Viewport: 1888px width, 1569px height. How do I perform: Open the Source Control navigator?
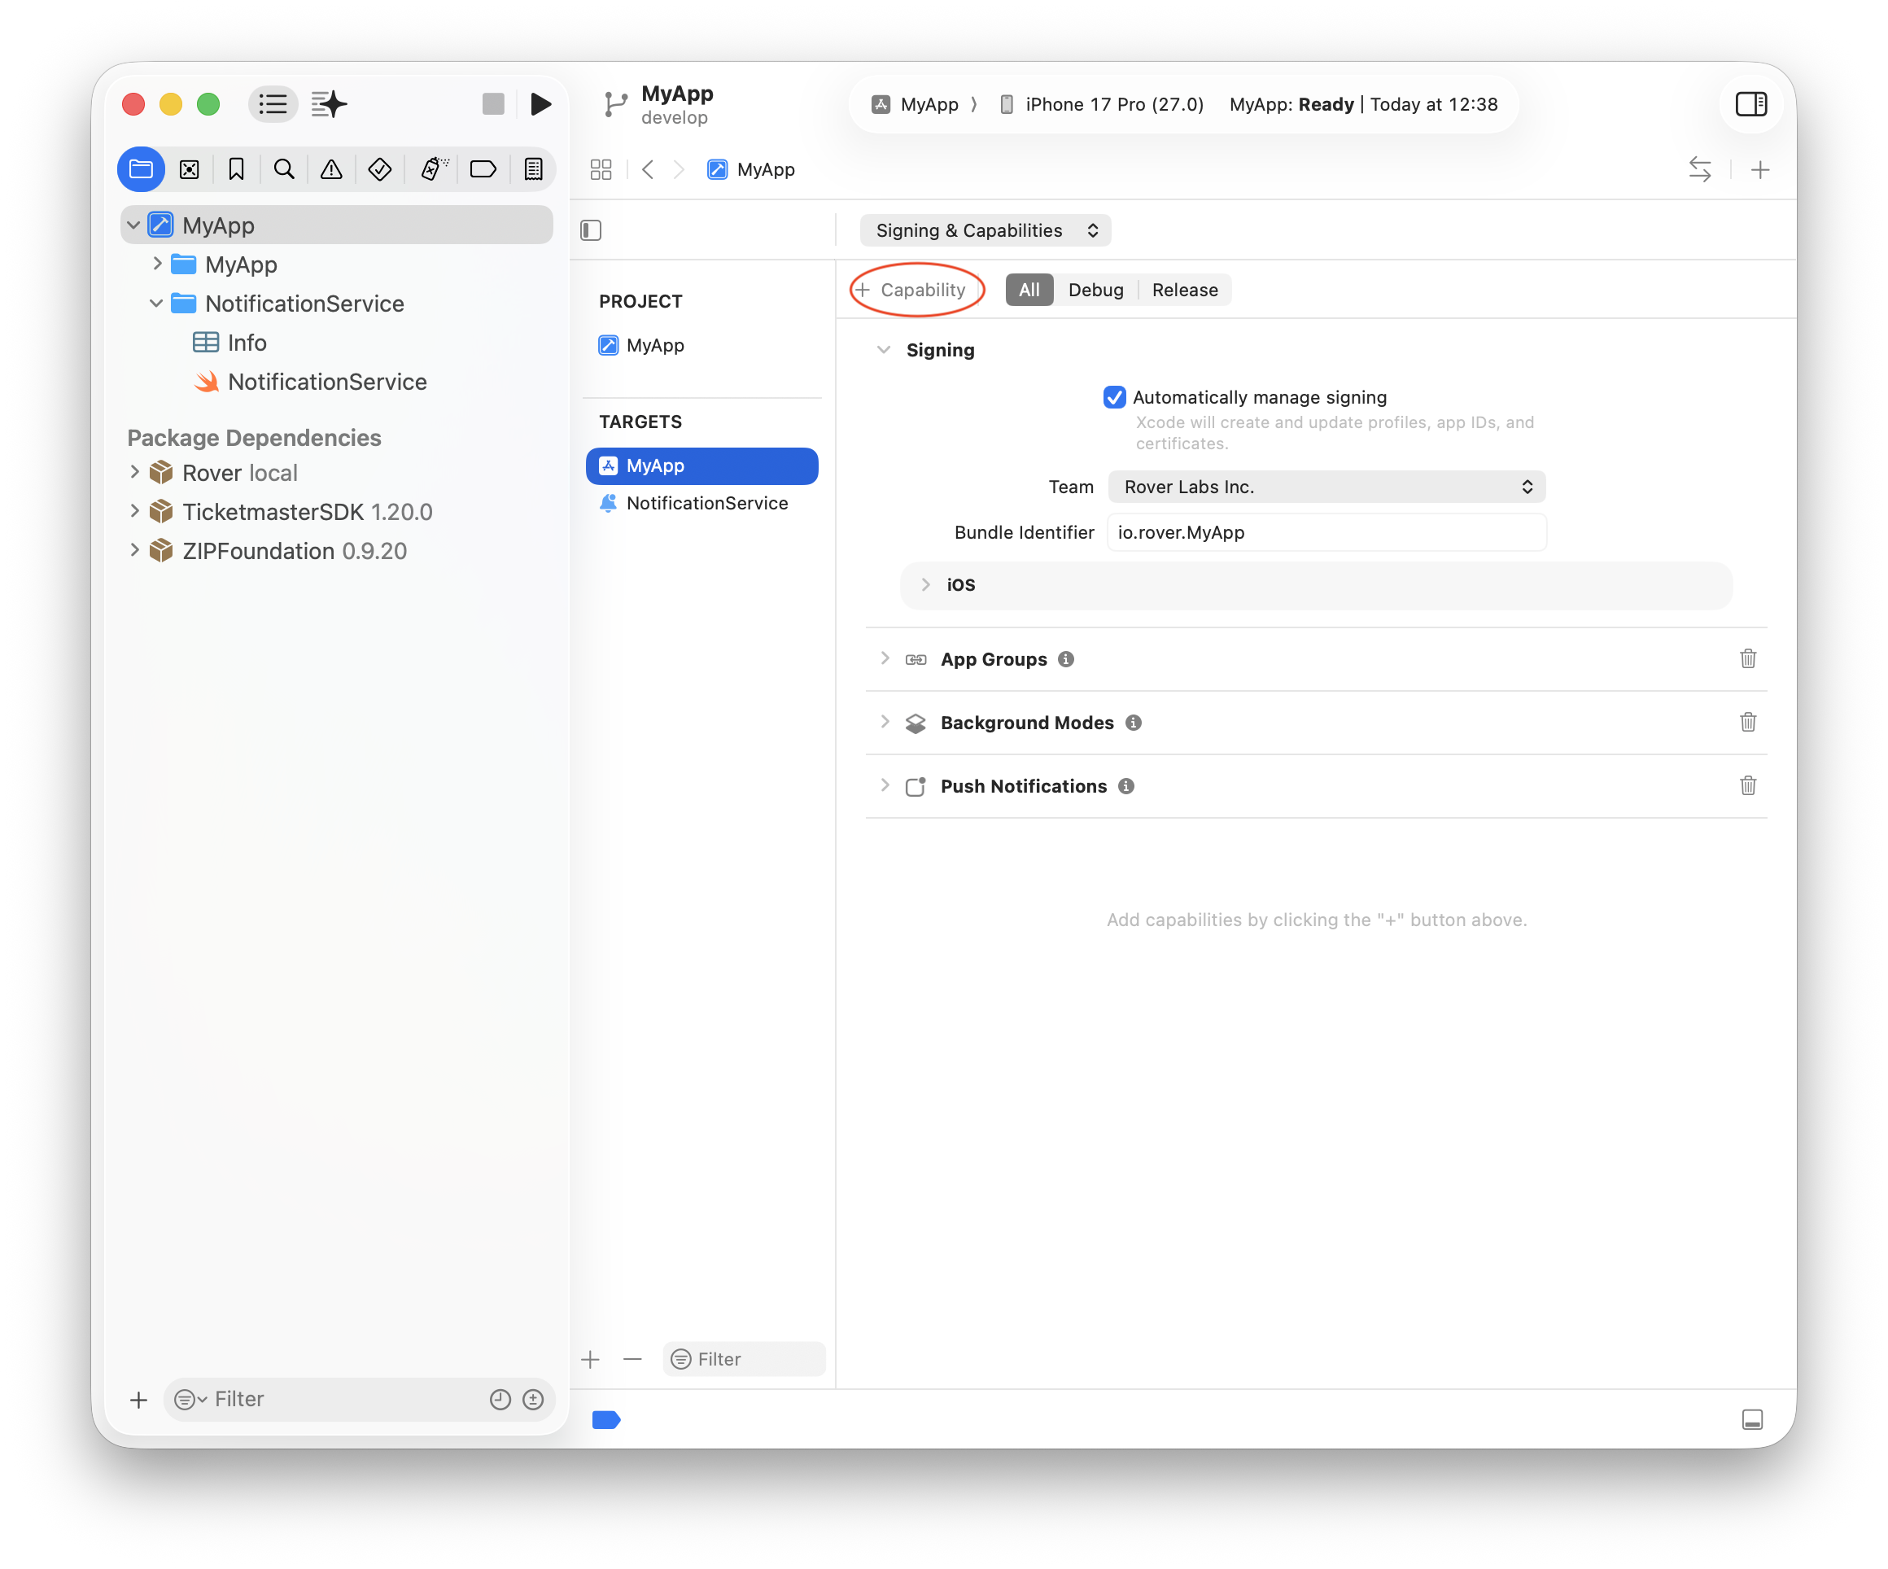click(189, 169)
